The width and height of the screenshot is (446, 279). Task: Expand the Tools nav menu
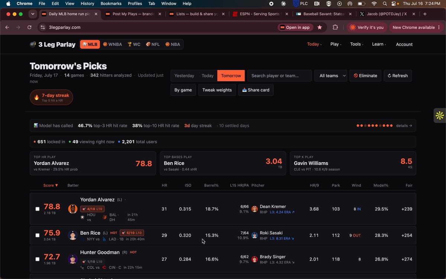pos(357,44)
